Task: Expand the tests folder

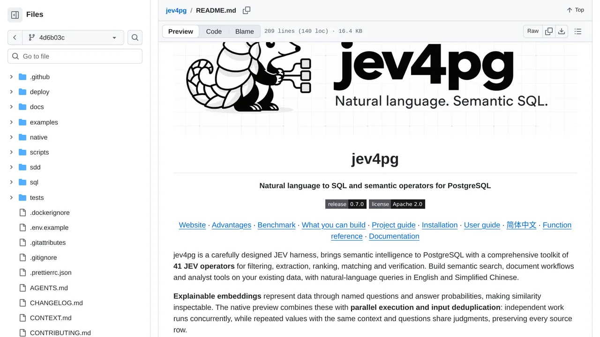Action: click(11, 198)
